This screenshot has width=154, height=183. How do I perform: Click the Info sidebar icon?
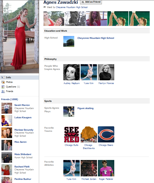3,77
